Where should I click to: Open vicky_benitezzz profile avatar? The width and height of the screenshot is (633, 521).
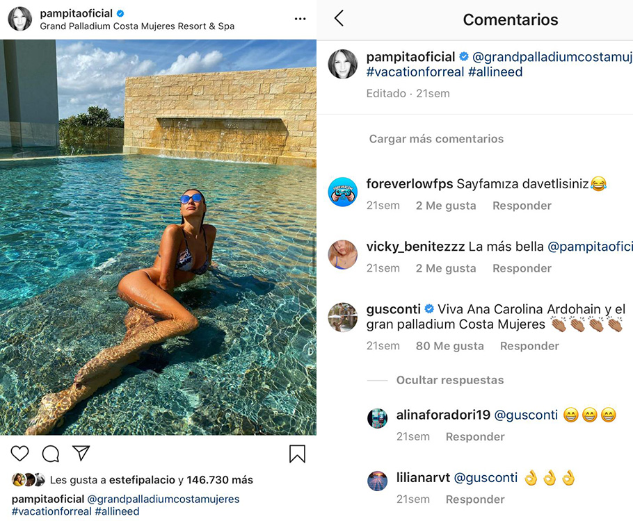click(x=342, y=254)
